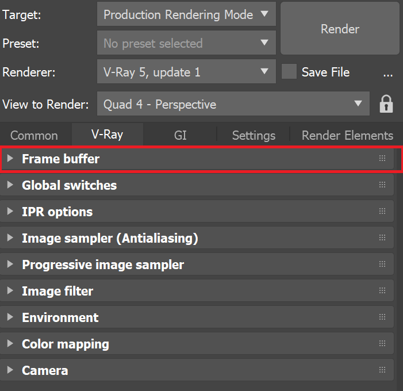Click the Color mapping rollout grip handle
The width and height of the screenshot is (403, 391).
pos(382,344)
